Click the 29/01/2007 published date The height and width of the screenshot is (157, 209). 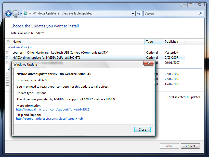coord(172,62)
